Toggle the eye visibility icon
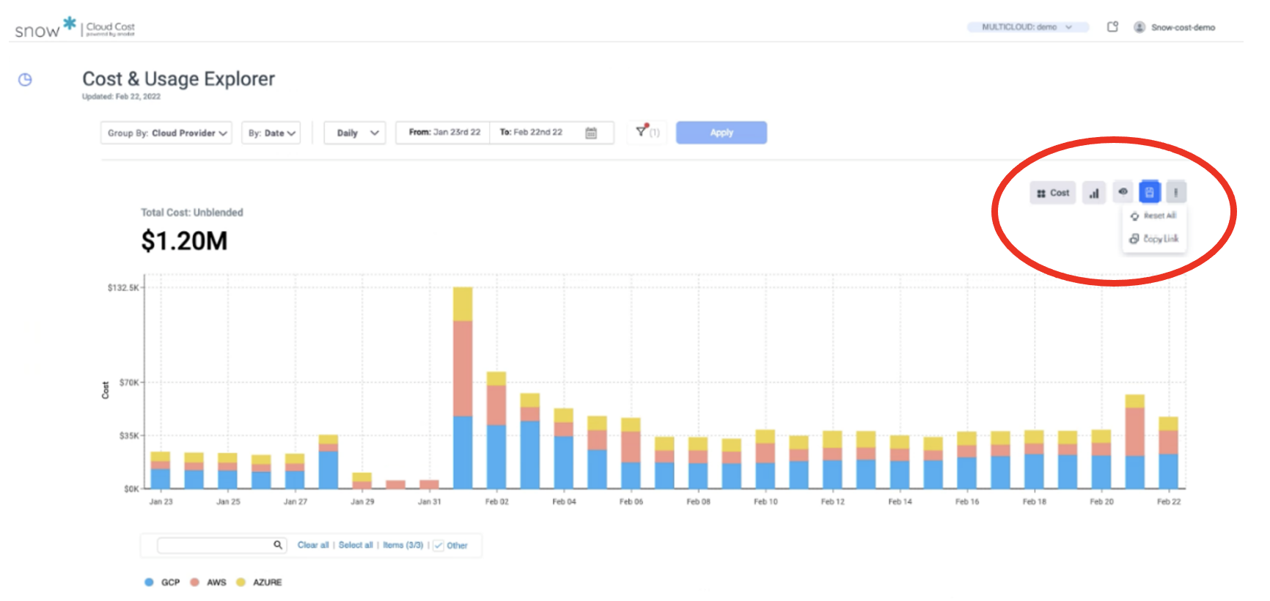This screenshot has width=1270, height=601. coord(1123,191)
